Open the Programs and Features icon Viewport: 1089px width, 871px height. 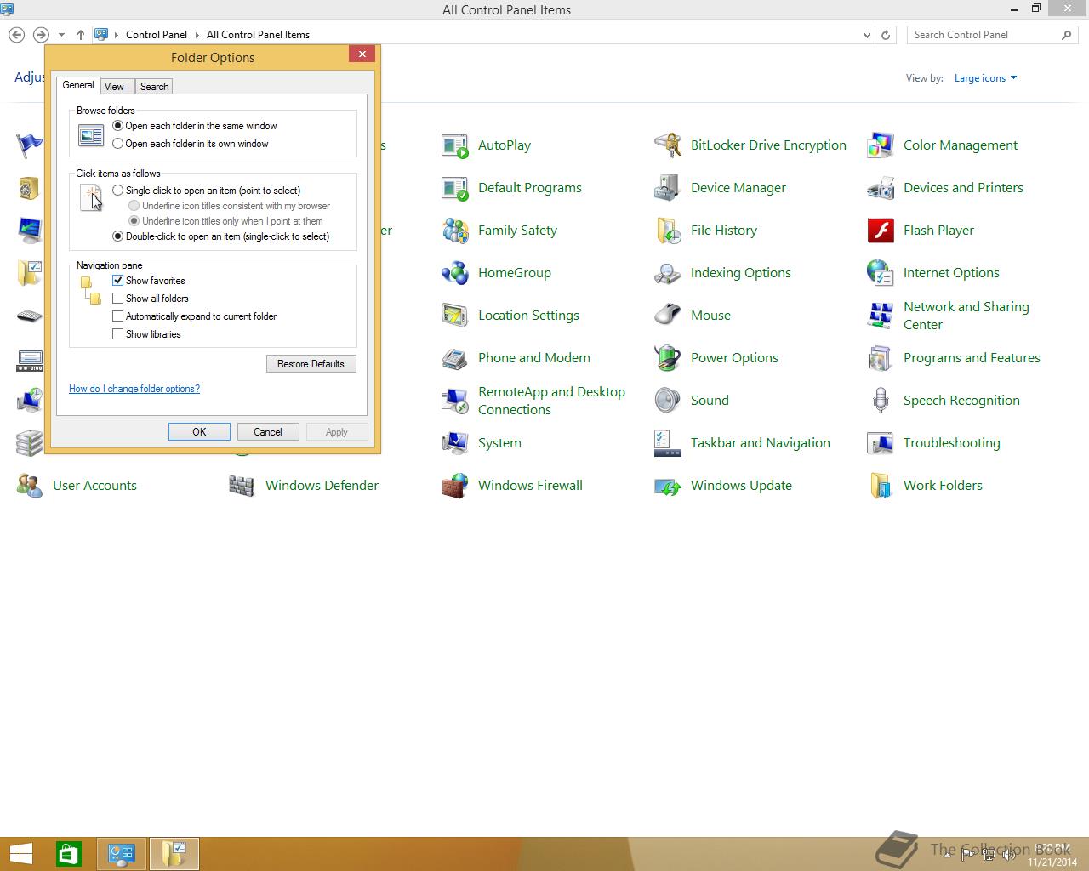coord(881,358)
